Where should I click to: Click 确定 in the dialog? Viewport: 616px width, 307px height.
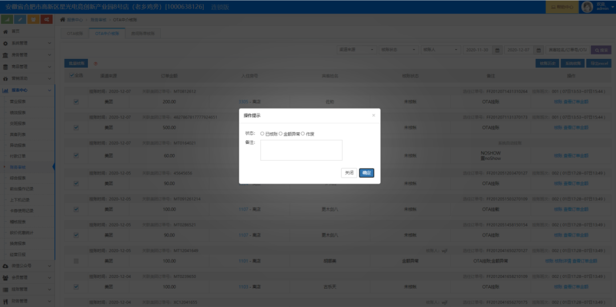(367, 173)
